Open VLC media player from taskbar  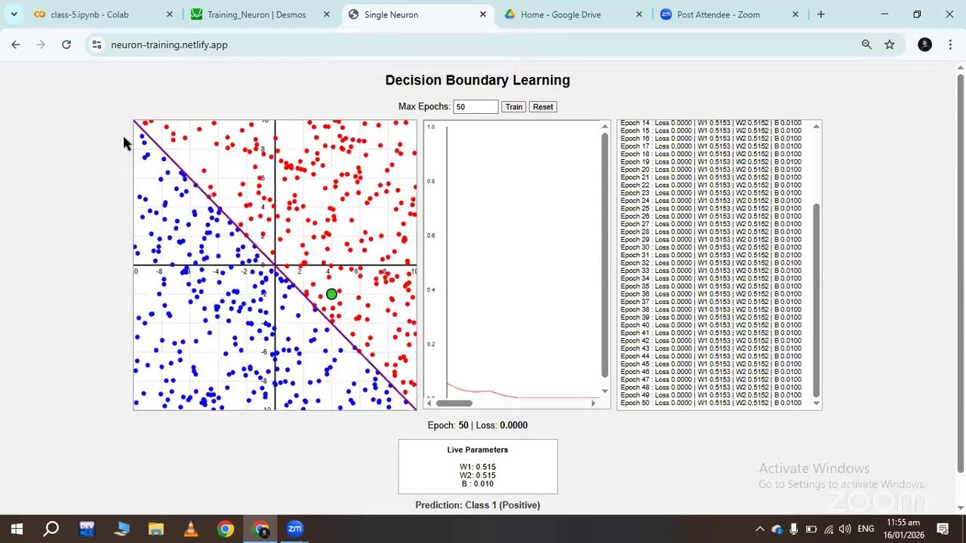pyautogui.click(x=191, y=529)
